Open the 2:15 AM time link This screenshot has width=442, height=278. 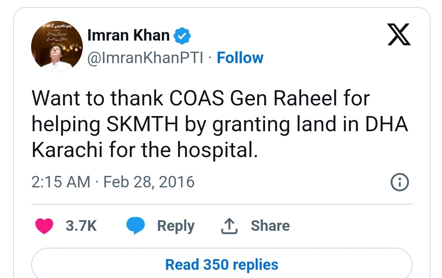click(x=61, y=182)
